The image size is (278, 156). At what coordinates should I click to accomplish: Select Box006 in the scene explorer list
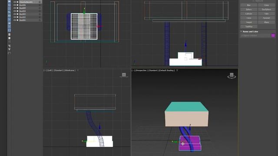pos(23,5)
